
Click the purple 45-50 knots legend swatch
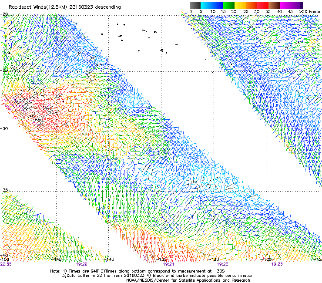tap(297, 5)
